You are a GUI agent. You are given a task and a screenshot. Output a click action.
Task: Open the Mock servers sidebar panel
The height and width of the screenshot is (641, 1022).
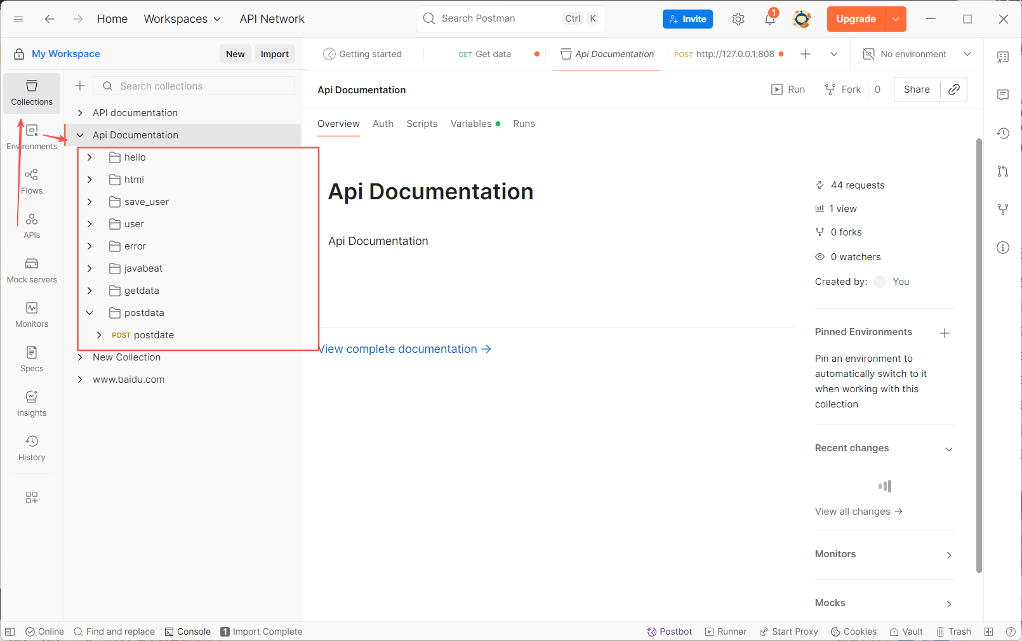(x=32, y=270)
